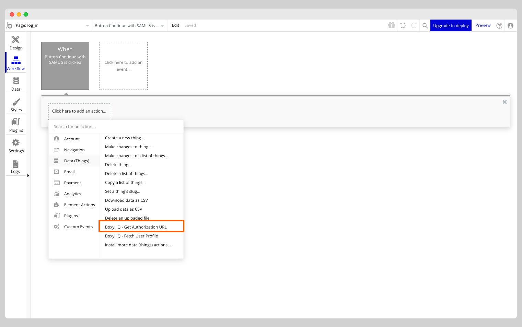The width and height of the screenshot is (522, 327).
Task: Switch to the Workflow editor
Action: pos(15,62)
